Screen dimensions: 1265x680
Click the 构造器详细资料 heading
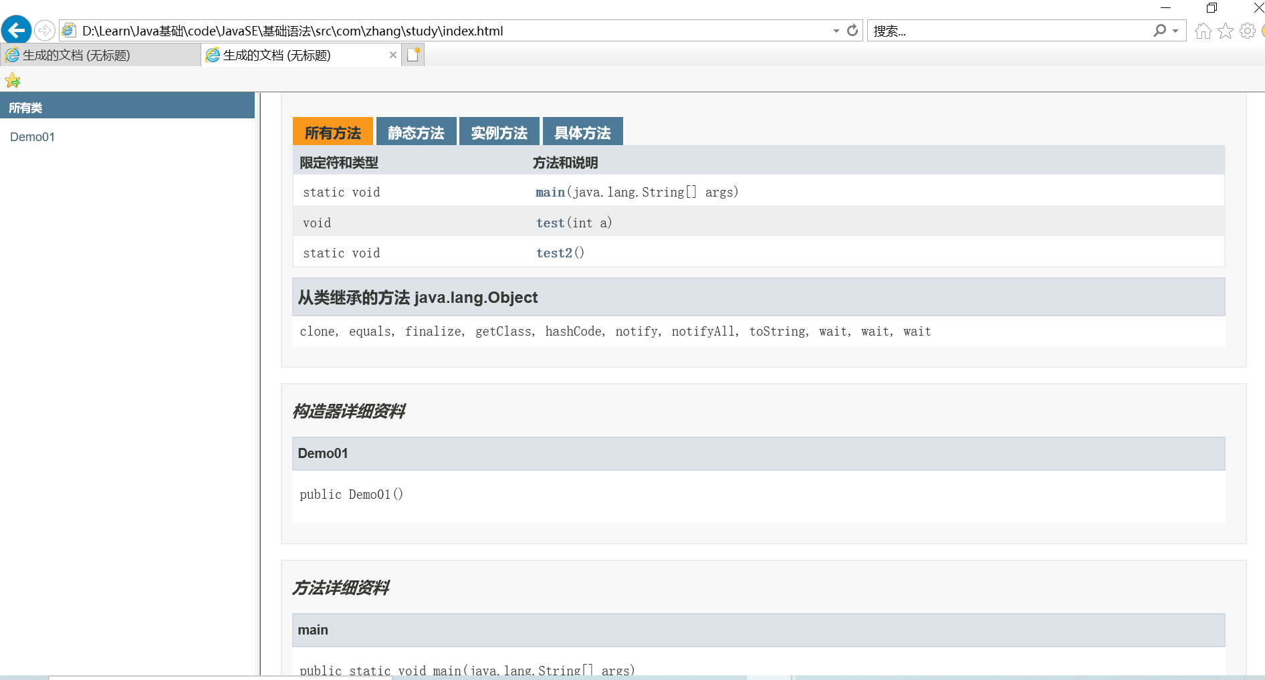pyautogui.click(x=349, y=411)
